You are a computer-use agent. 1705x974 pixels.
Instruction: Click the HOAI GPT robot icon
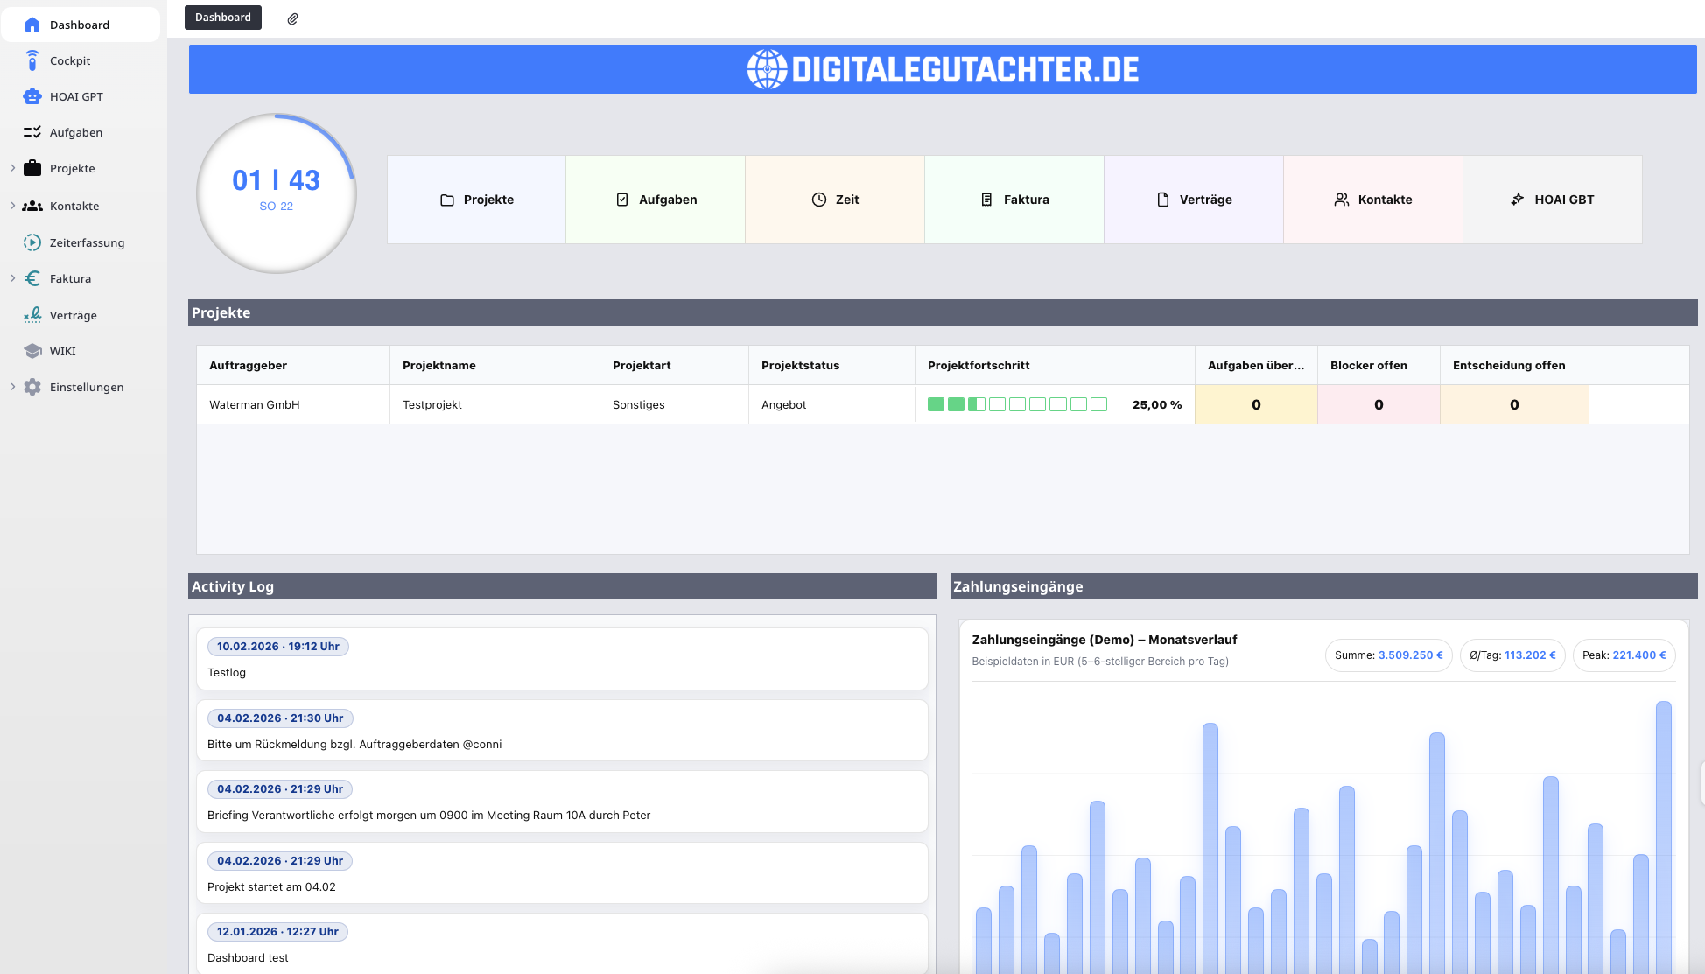click(x=32, y=96)
